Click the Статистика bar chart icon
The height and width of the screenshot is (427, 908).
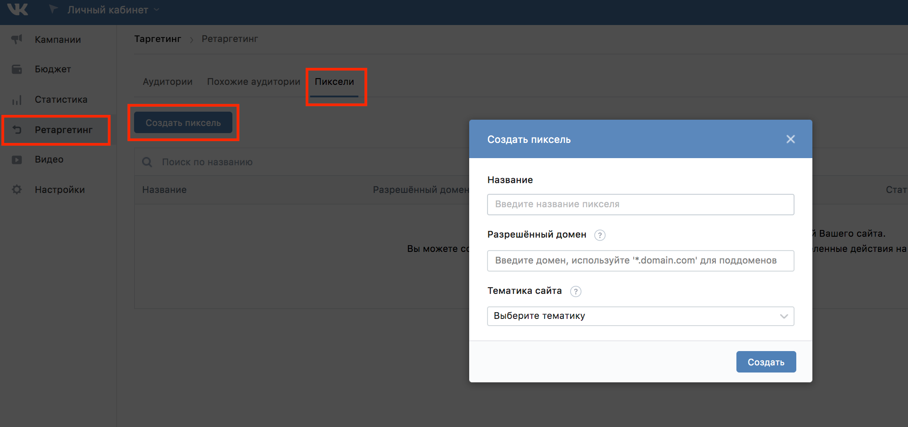click(17, 100)
